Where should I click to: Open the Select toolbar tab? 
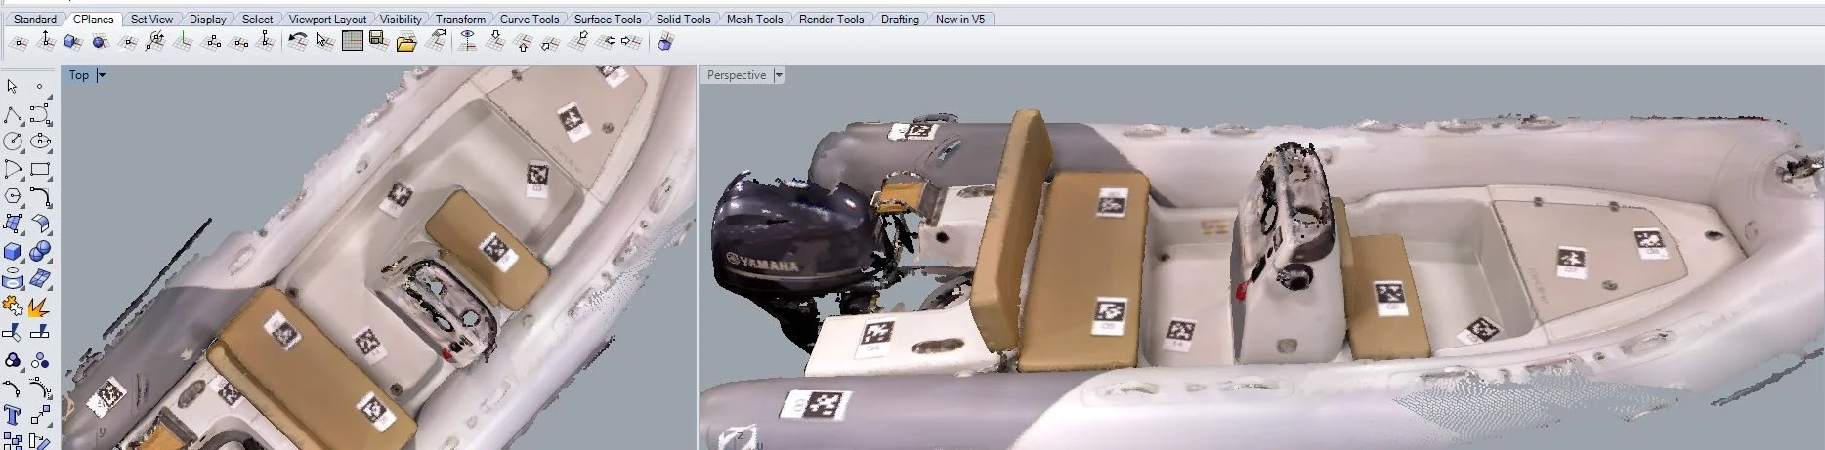(258, 19)
